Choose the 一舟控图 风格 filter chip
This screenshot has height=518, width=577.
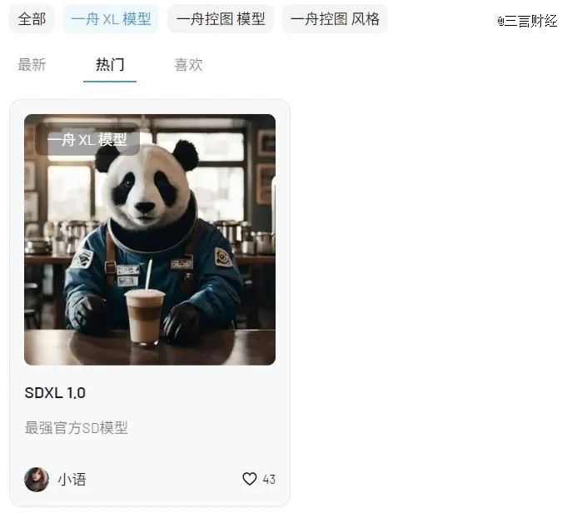[x=335, y=19]
